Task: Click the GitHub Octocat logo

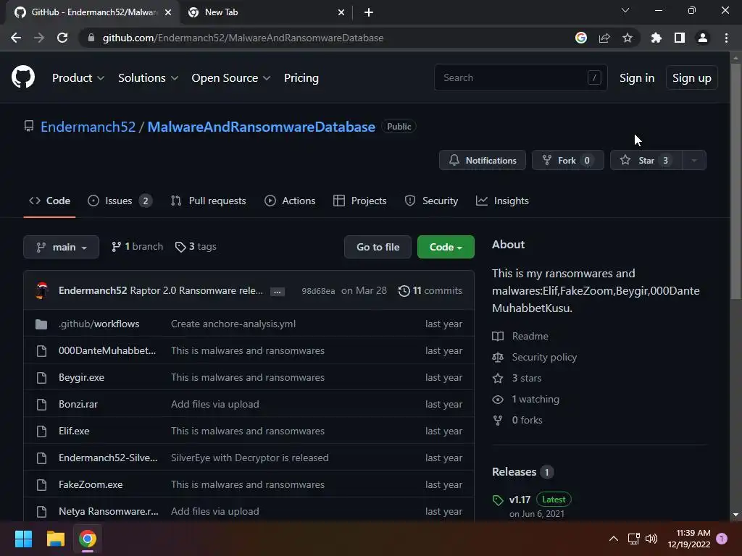Action: click(x=23, y=77)
